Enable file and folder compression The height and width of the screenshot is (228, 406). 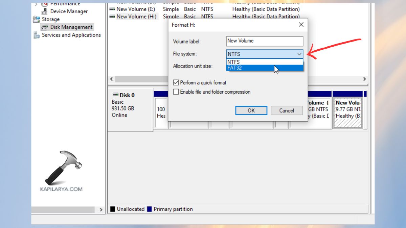176,92
